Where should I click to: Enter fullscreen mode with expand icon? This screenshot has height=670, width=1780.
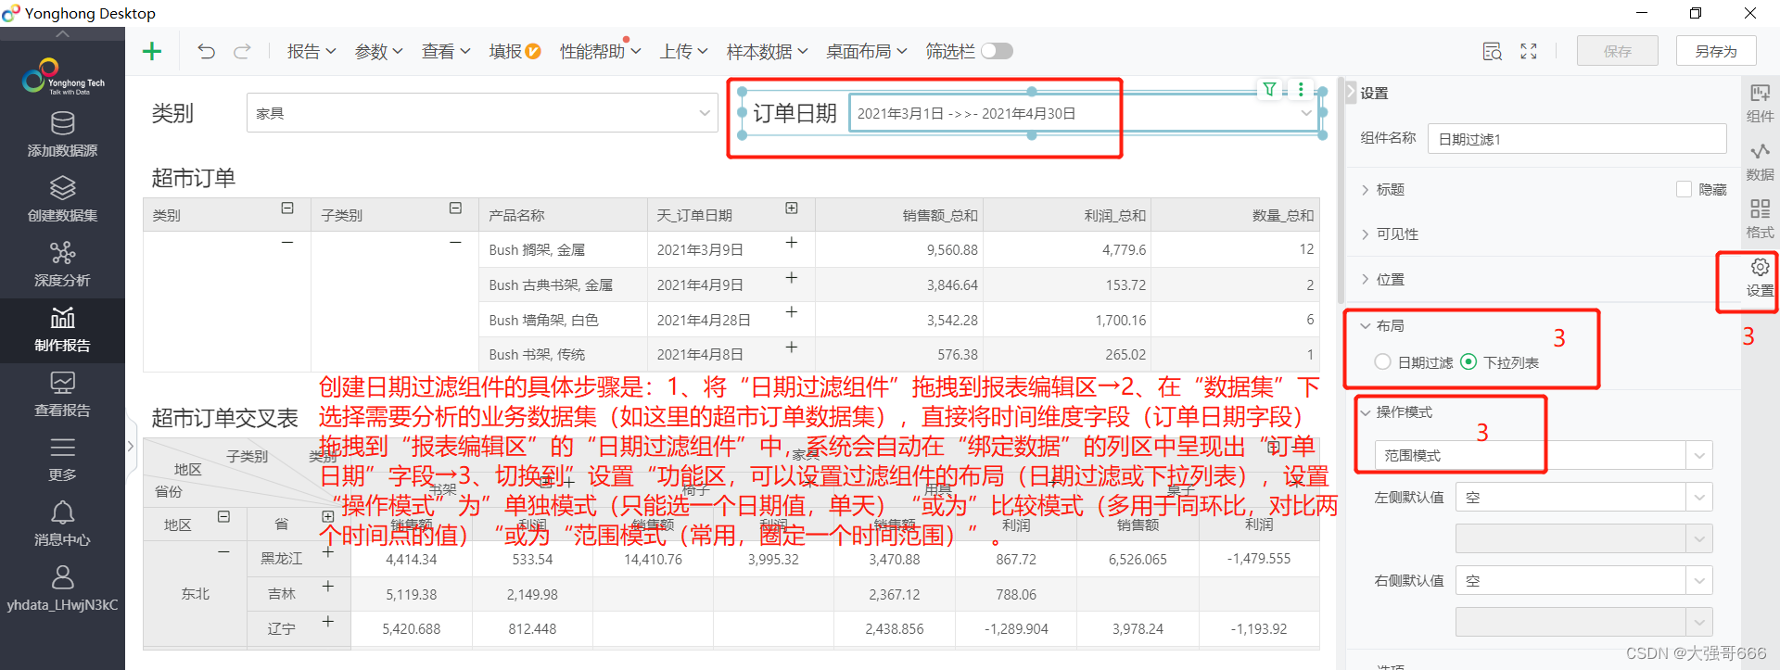(x=1529, y=52)
